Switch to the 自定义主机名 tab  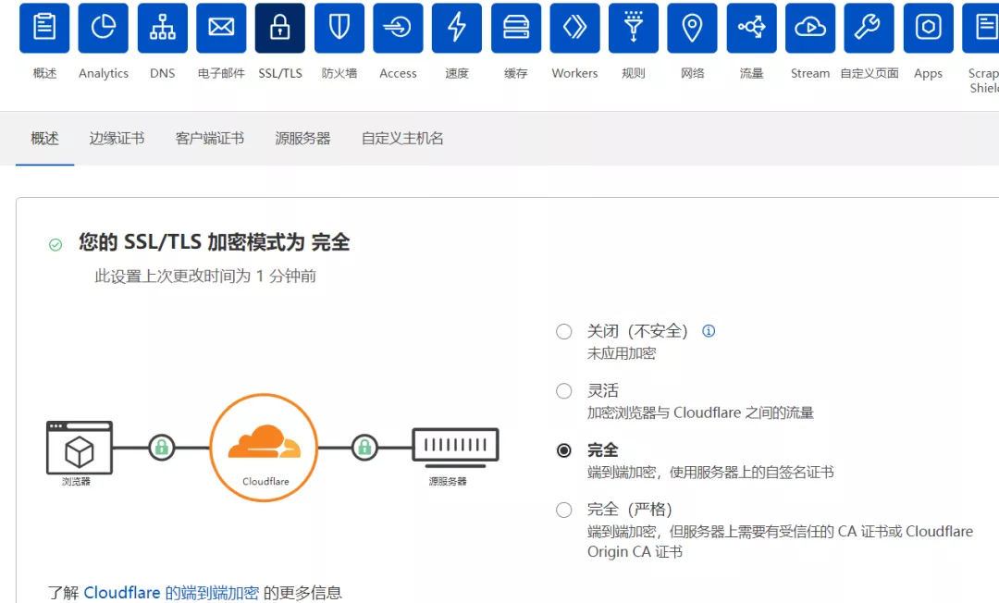pyautogui.click(x=402, y=139)
